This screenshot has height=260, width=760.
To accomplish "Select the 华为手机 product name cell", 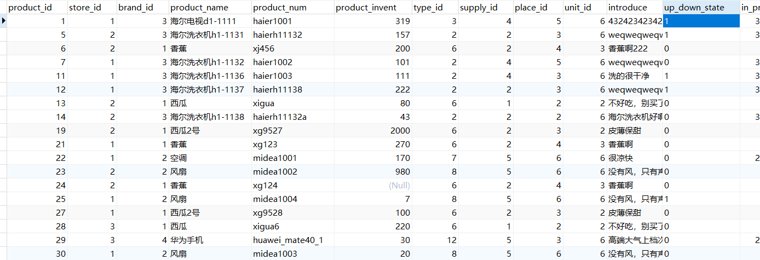I will click(210, 240).
